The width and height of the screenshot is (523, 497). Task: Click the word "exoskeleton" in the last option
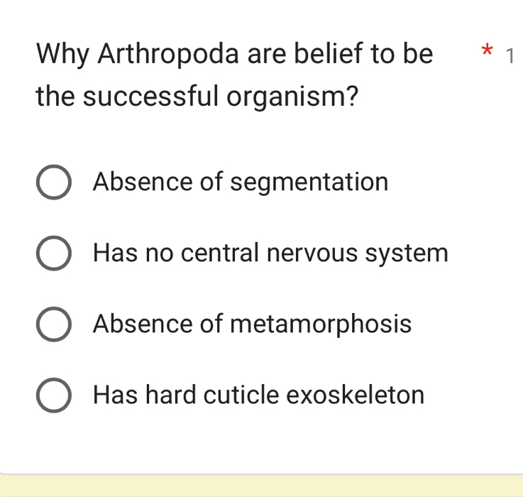coord(356,395)
